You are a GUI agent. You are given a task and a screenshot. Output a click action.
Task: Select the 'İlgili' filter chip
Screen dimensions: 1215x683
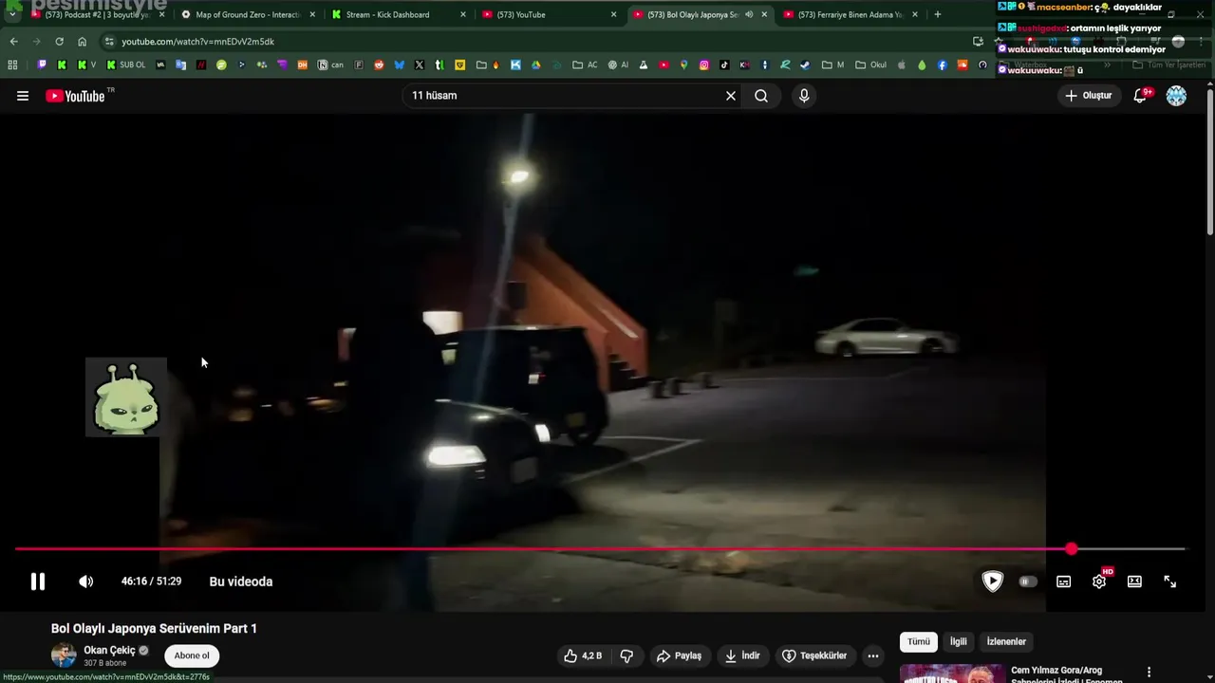coord(959,641)
